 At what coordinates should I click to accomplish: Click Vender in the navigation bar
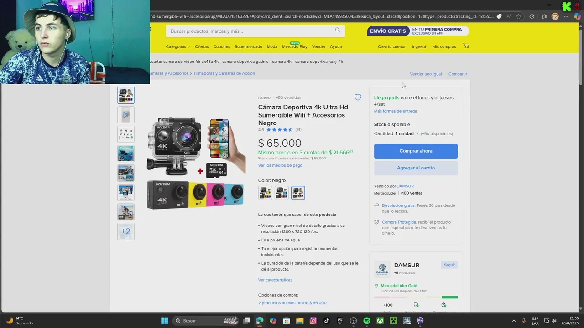coord(318,46)
